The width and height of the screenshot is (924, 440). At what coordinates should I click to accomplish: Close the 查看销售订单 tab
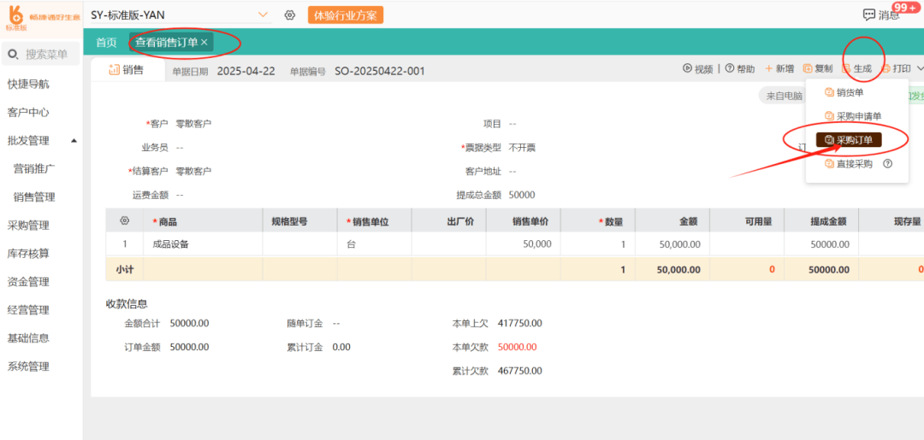click(x=204, y=43)
